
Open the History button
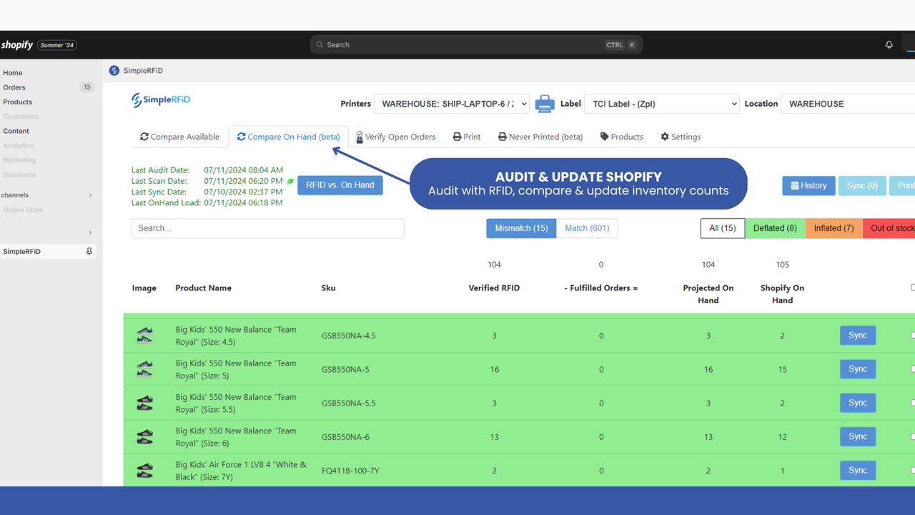point(808,185)
